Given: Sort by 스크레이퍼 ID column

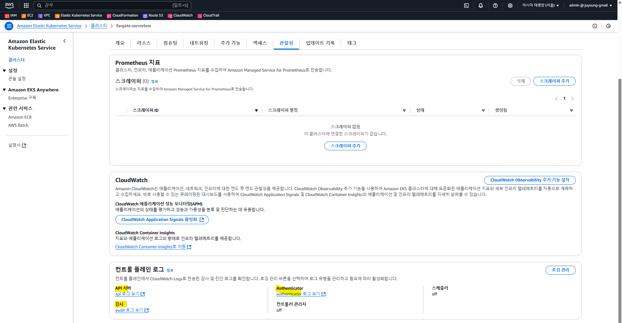Looking at the screenshot, I should [x=256, y=110].
